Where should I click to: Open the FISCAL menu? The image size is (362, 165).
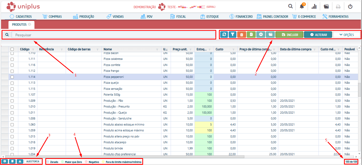[x=178, y=16]
